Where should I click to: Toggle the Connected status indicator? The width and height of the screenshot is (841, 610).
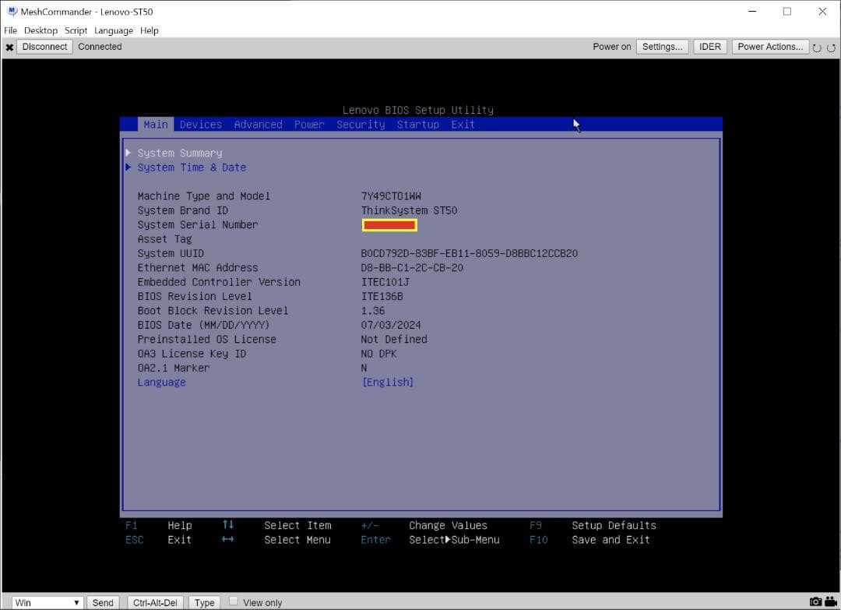pyautogui.click(x=100, y=47)
